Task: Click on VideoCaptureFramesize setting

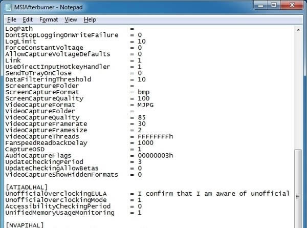Action: coord(46,130)
